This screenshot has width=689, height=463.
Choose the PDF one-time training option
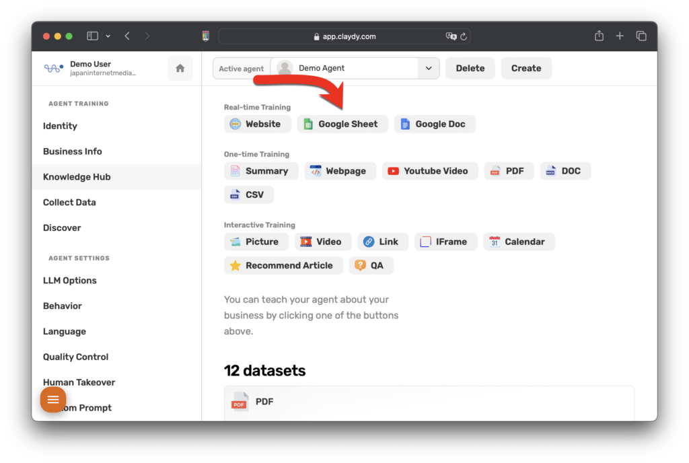coord(509,171)
